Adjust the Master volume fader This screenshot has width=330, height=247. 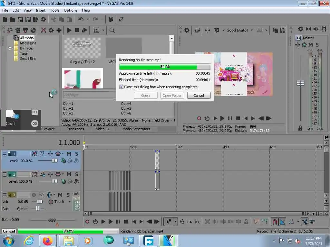click(300, 83)
